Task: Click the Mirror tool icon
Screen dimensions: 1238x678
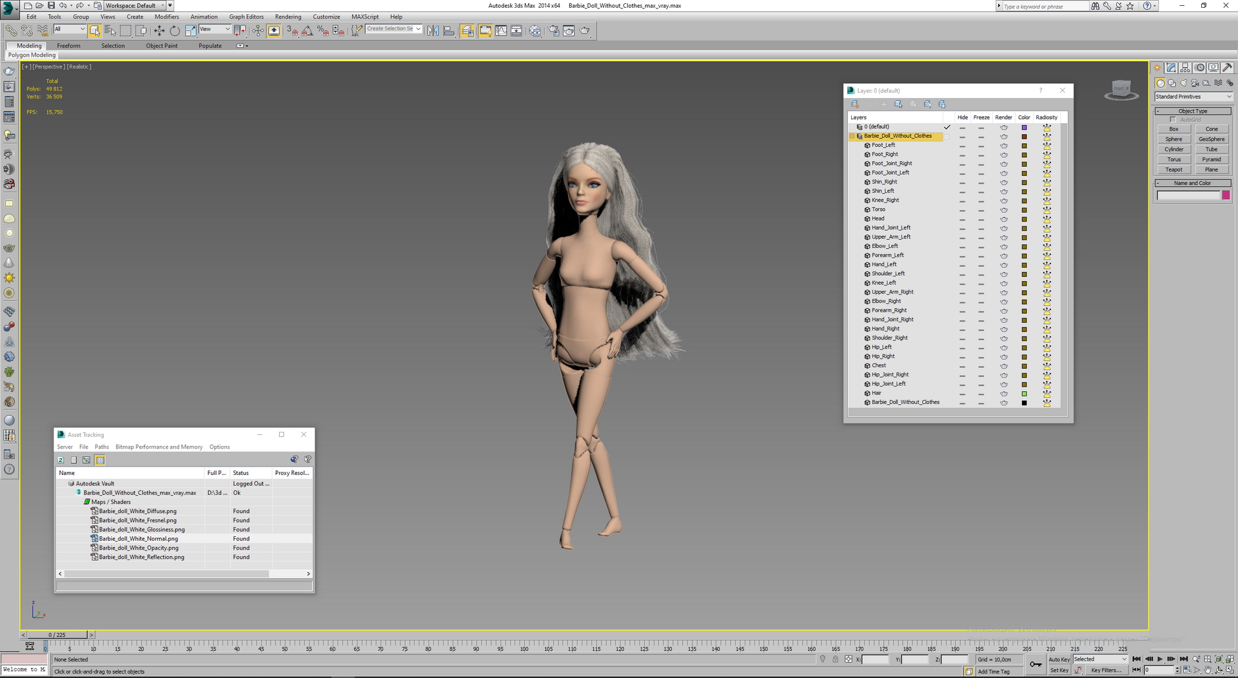Action: pyautogui.click(x=433, y=30)
